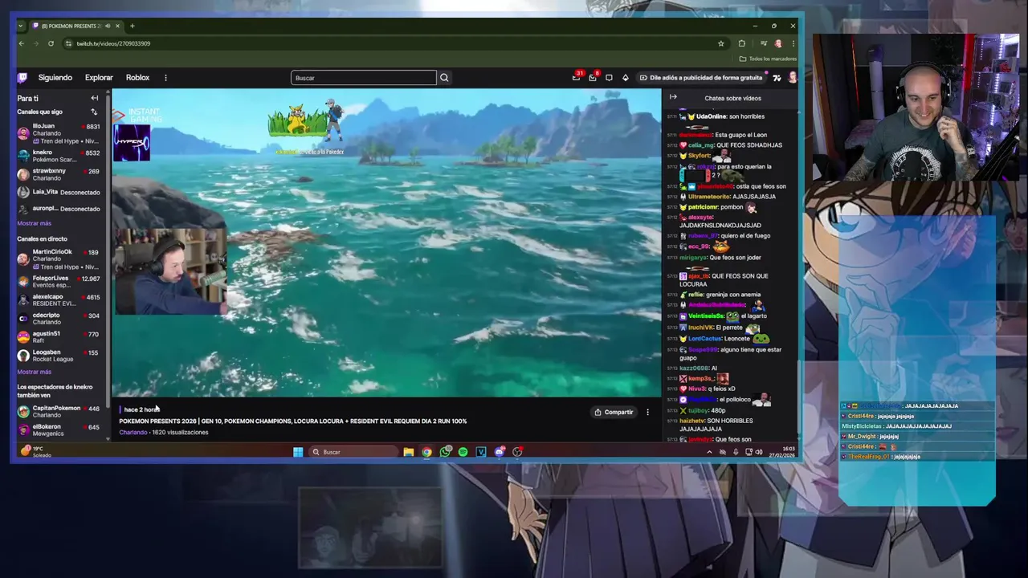Open 'Todos los marcadores' bookmarks folder
This screenshot has height=578, width=1028.
click(768, 59)
